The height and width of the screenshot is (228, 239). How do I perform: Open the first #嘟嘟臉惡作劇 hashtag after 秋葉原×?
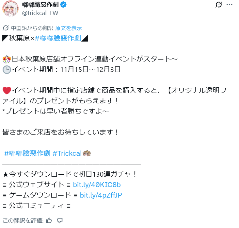(58, 38)
